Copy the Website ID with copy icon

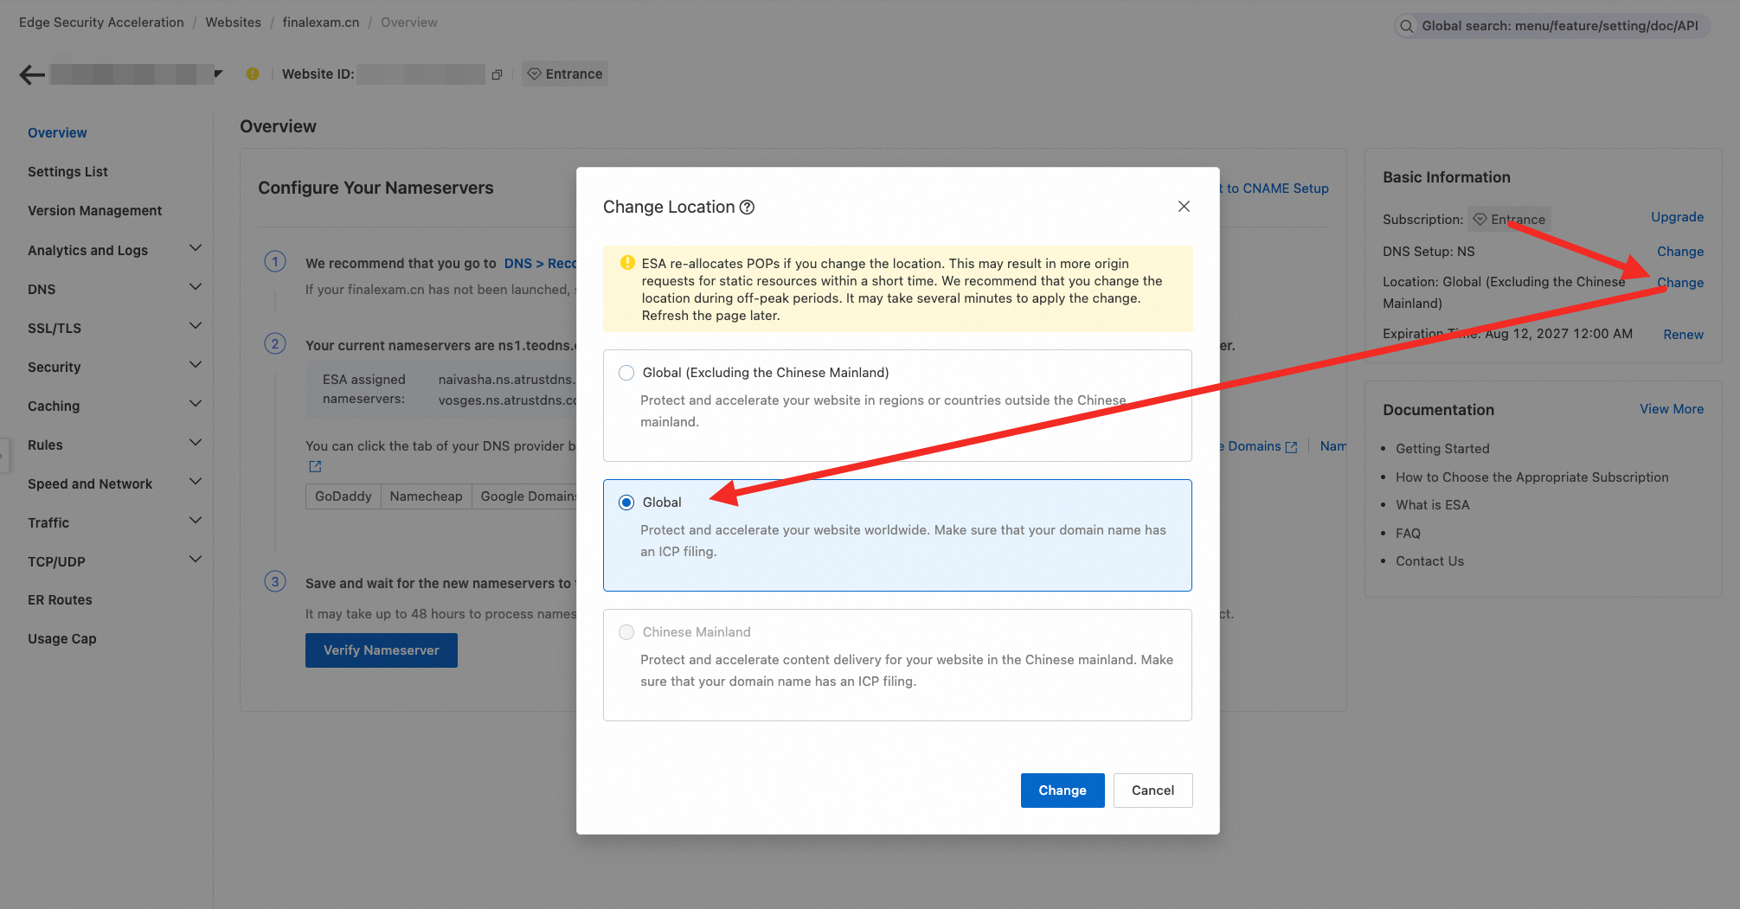497,74
